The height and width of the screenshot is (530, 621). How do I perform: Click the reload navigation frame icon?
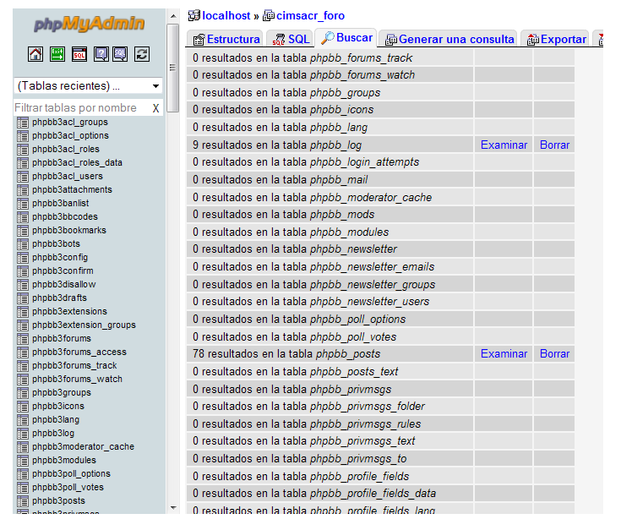(x=142, y=54)
